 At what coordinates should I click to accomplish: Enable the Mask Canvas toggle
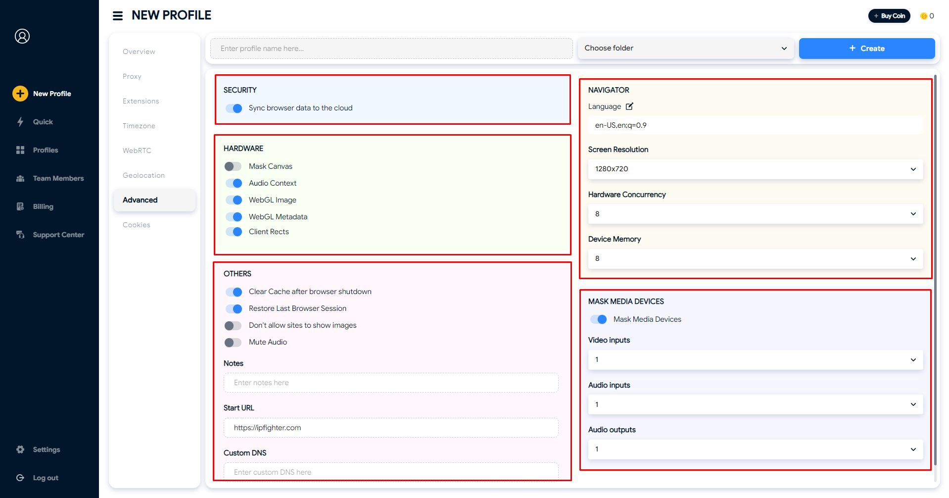pos(233,166)
